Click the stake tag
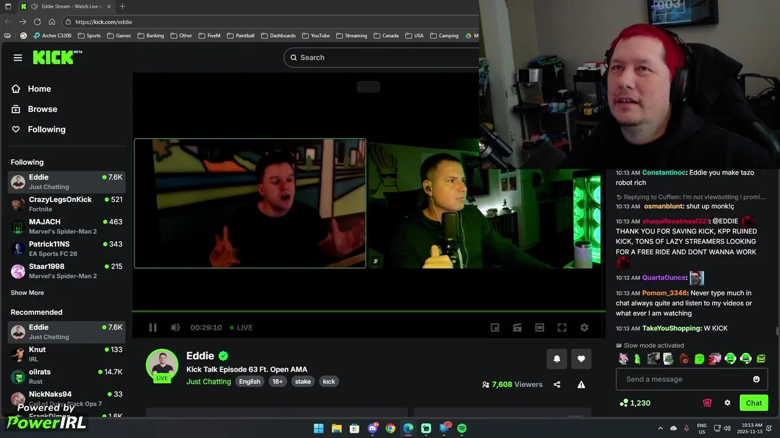This screenshot has height=438, width=780. coord(303,381)
